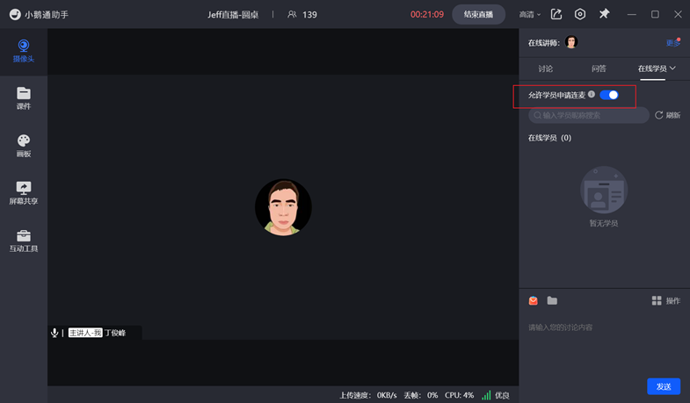Image resolution: width=690 pixels, height=403 pixels.
Task: Open the 摄像头 camera panel
Action: pyautogui.click(x=24, y=51)
